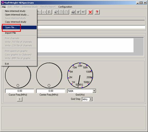Click Write .BMP file of graphic
This screenshot has width=148, height=132.
pos(18,58)
